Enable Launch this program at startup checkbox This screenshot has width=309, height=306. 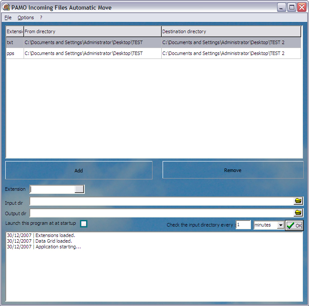click(x=84, y=223)
